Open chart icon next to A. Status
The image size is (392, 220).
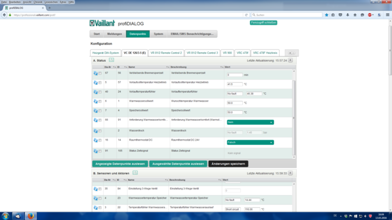111,61
